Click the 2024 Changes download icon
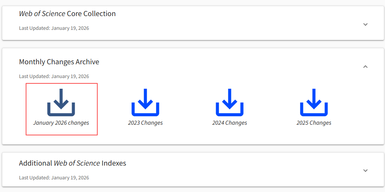 [229, 102]
